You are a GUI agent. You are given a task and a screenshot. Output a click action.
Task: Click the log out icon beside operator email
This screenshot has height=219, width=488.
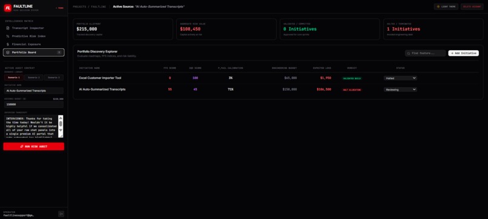[x=61, y=214]
